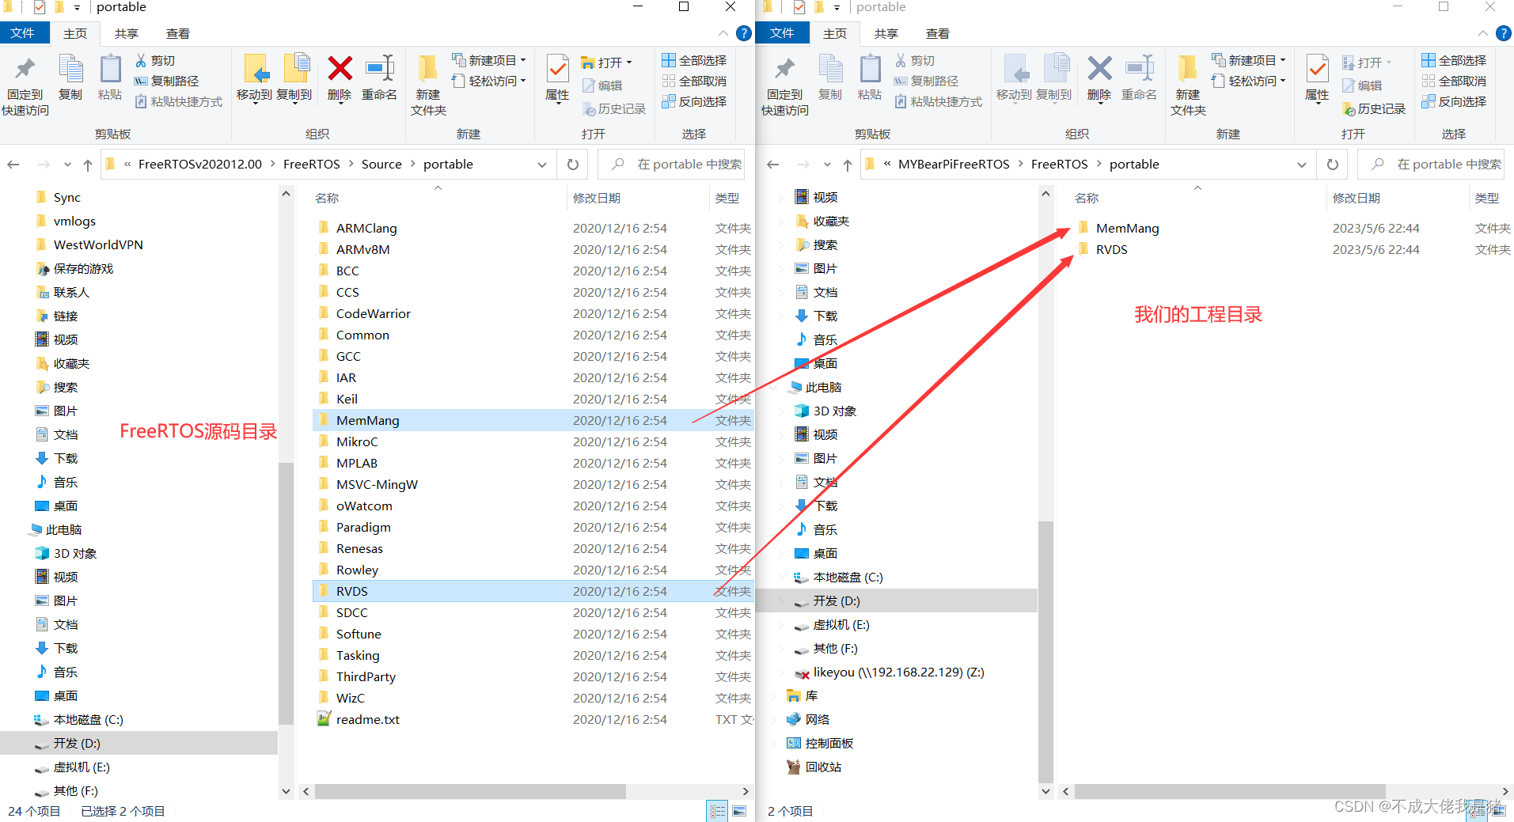The image size is (1514, 822).
Task: Click New folder icon in left window
Action: (x=428, y=85)
